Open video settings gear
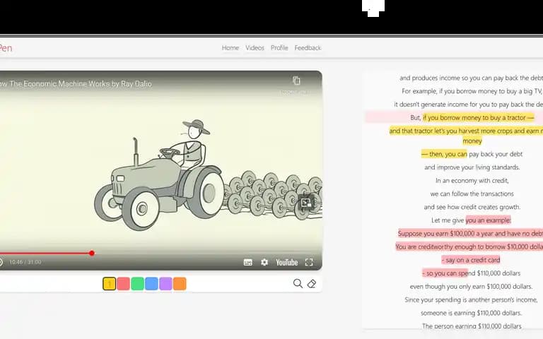 [264, 262]
